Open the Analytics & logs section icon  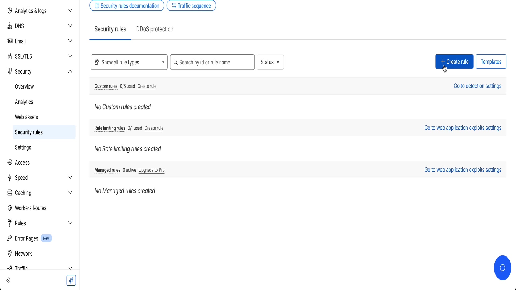point(10,11)
